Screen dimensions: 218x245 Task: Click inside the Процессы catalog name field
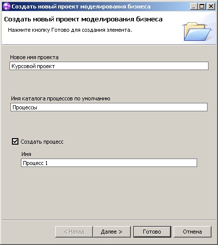[x=109, y=107]
